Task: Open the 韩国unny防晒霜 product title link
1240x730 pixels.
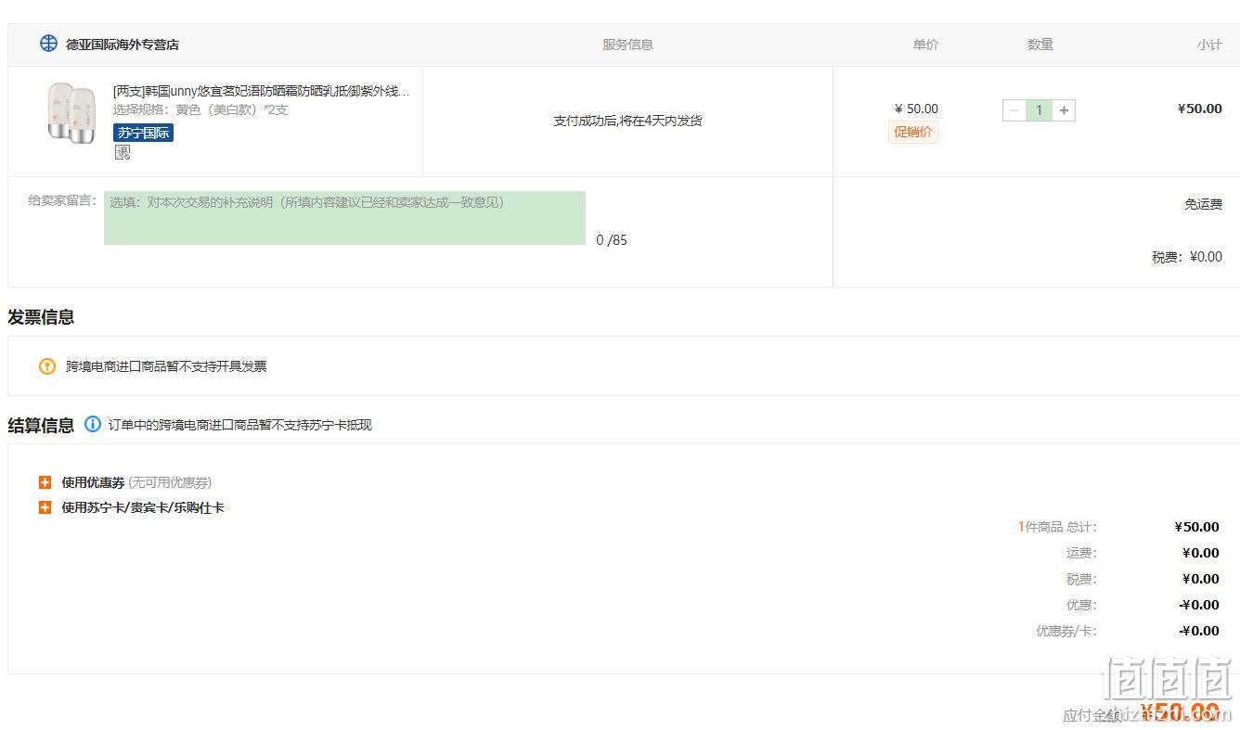Action: point(261,91)
